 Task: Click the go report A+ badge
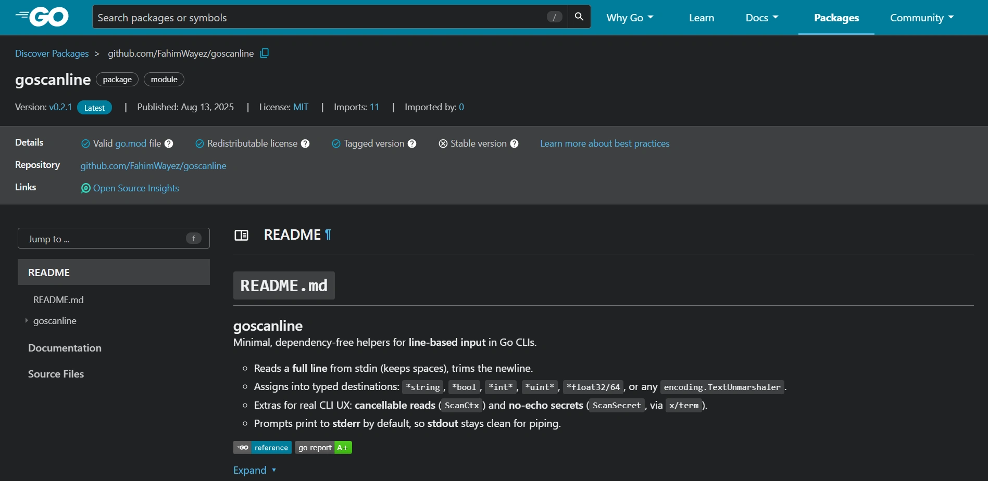point(323,448)
